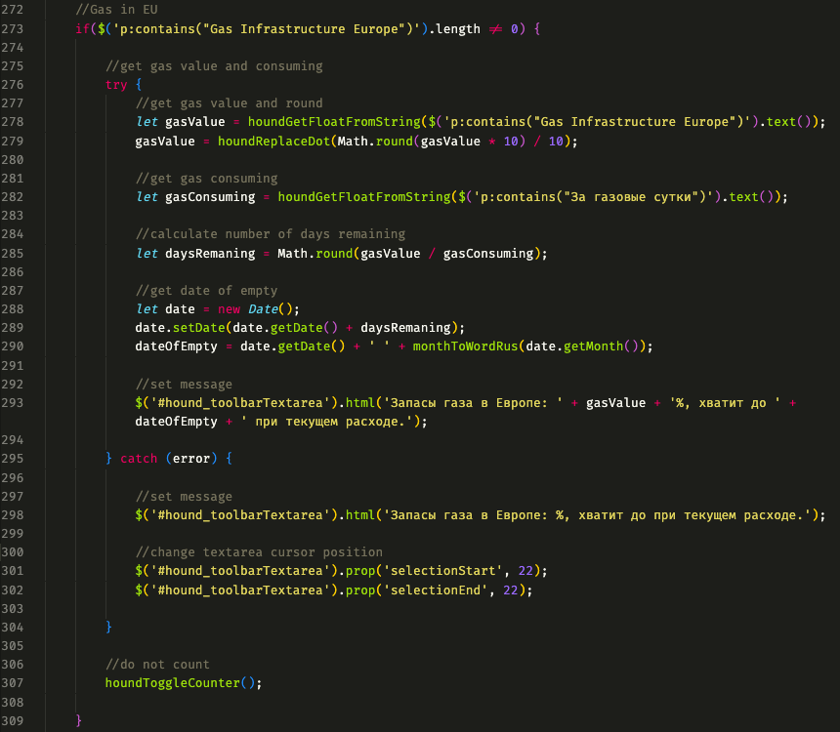Click line number 300 in the gutter
Viewport: 840px width, 732px height.
[x=13, y=552]
